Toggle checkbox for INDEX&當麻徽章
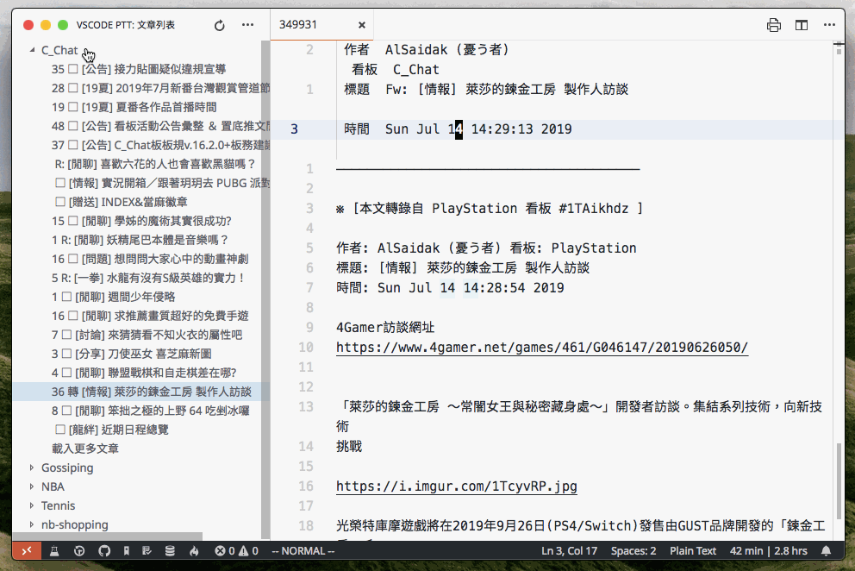Screen dimensions: 855x571 [x=60, y=202]
